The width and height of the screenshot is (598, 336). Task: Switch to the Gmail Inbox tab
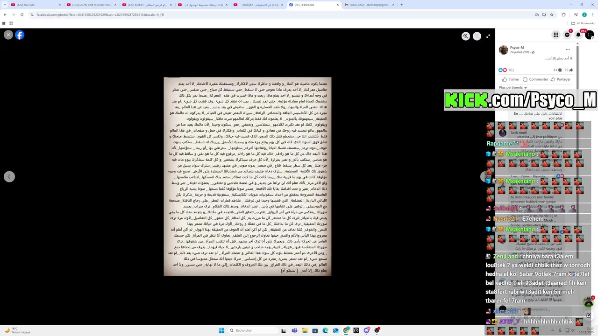click(x=369, y=5)
